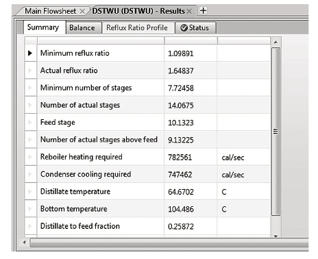The height and width of the screenshot is (259, 318).
Task: Select the value 747462
Action: [x=180, y=175]
